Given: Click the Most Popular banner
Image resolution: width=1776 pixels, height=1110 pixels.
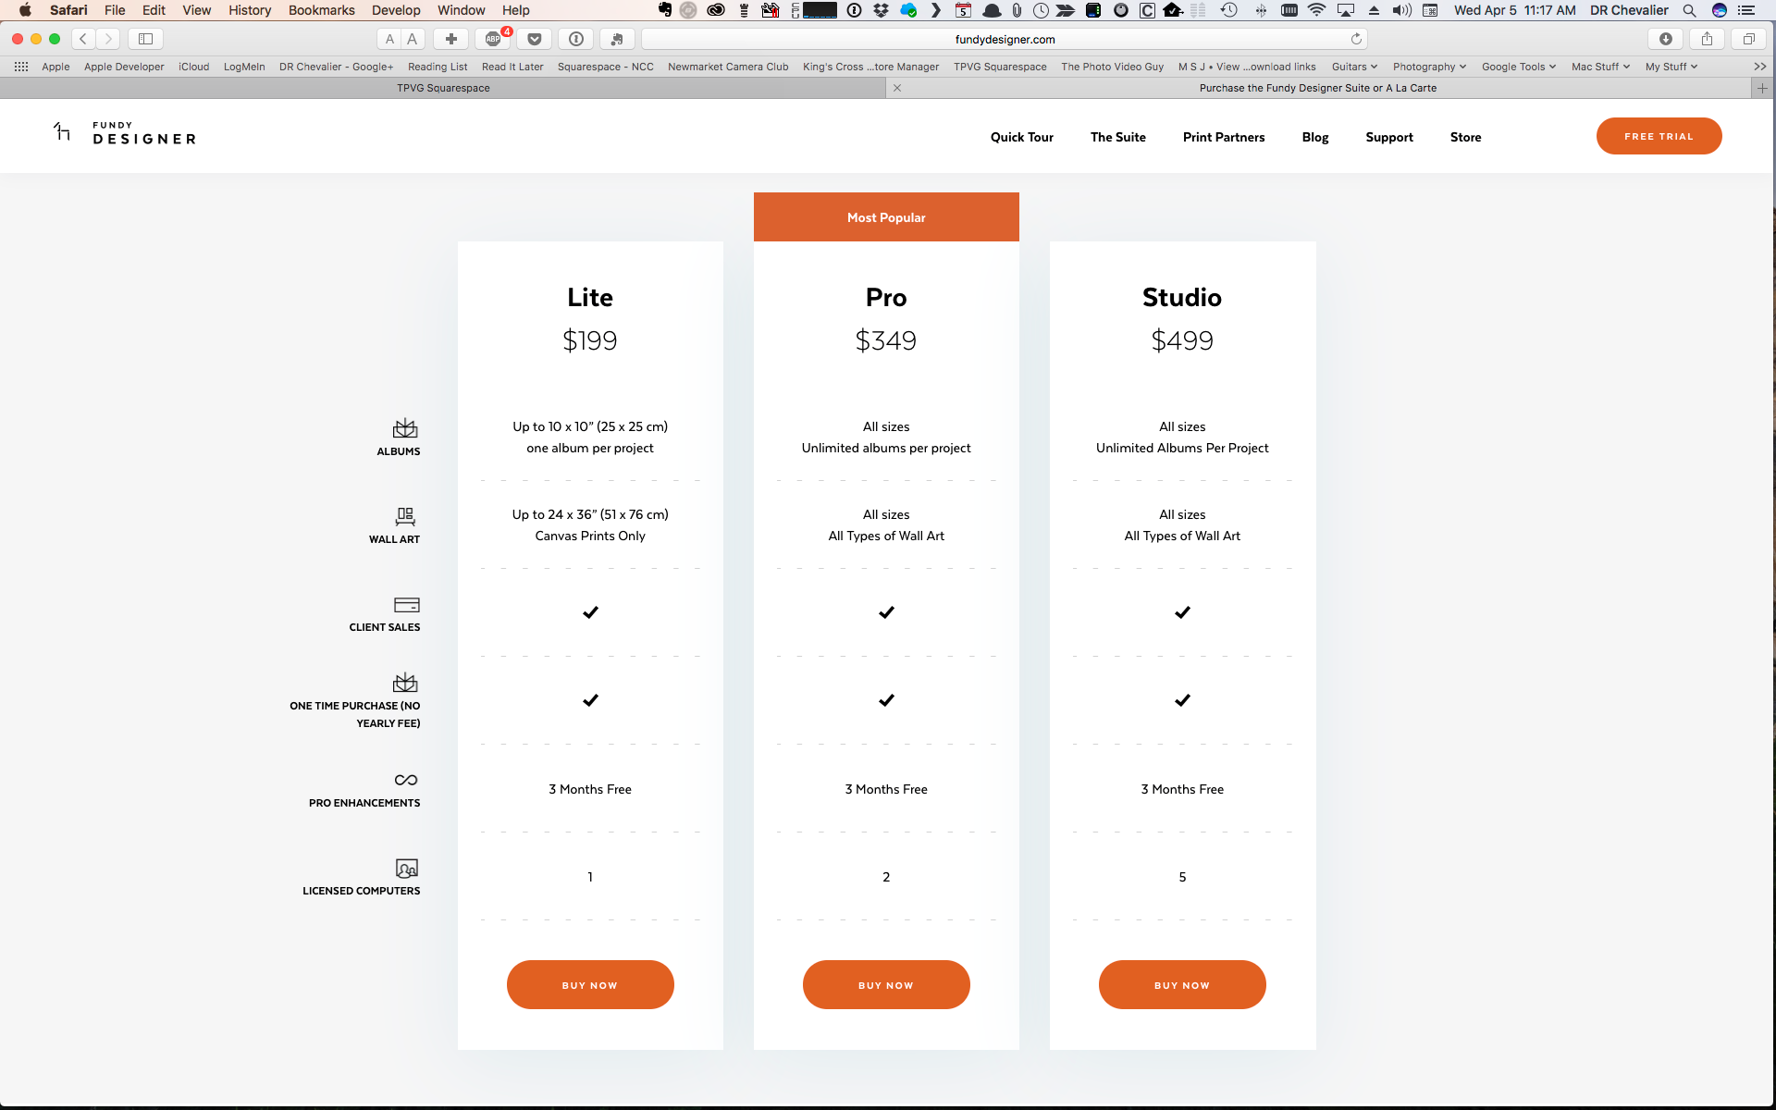Looking at the screenshot, I should (886, 217).
